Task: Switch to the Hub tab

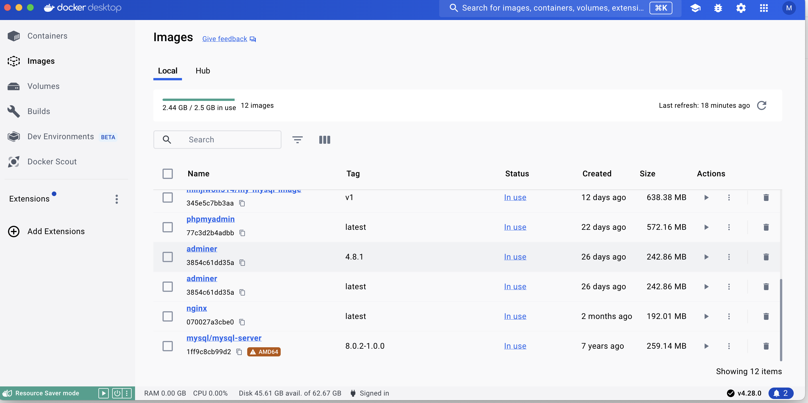Action: click(203, 71)
